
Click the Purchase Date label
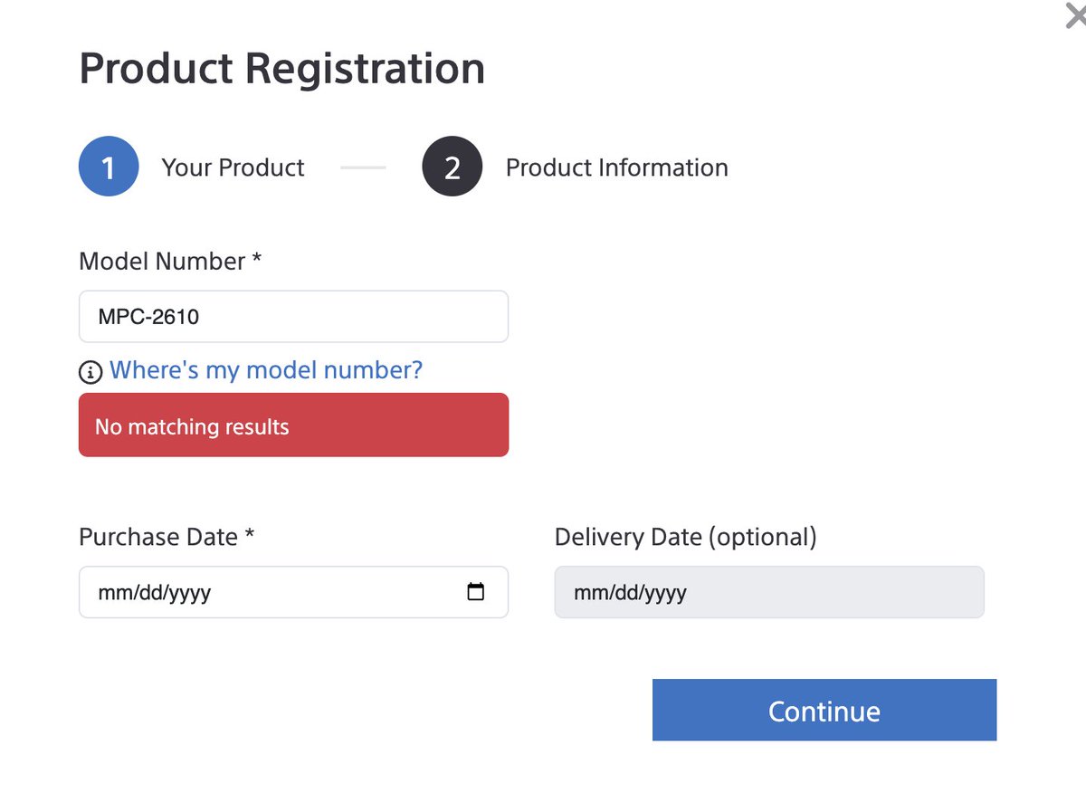(x=167, y=537)
